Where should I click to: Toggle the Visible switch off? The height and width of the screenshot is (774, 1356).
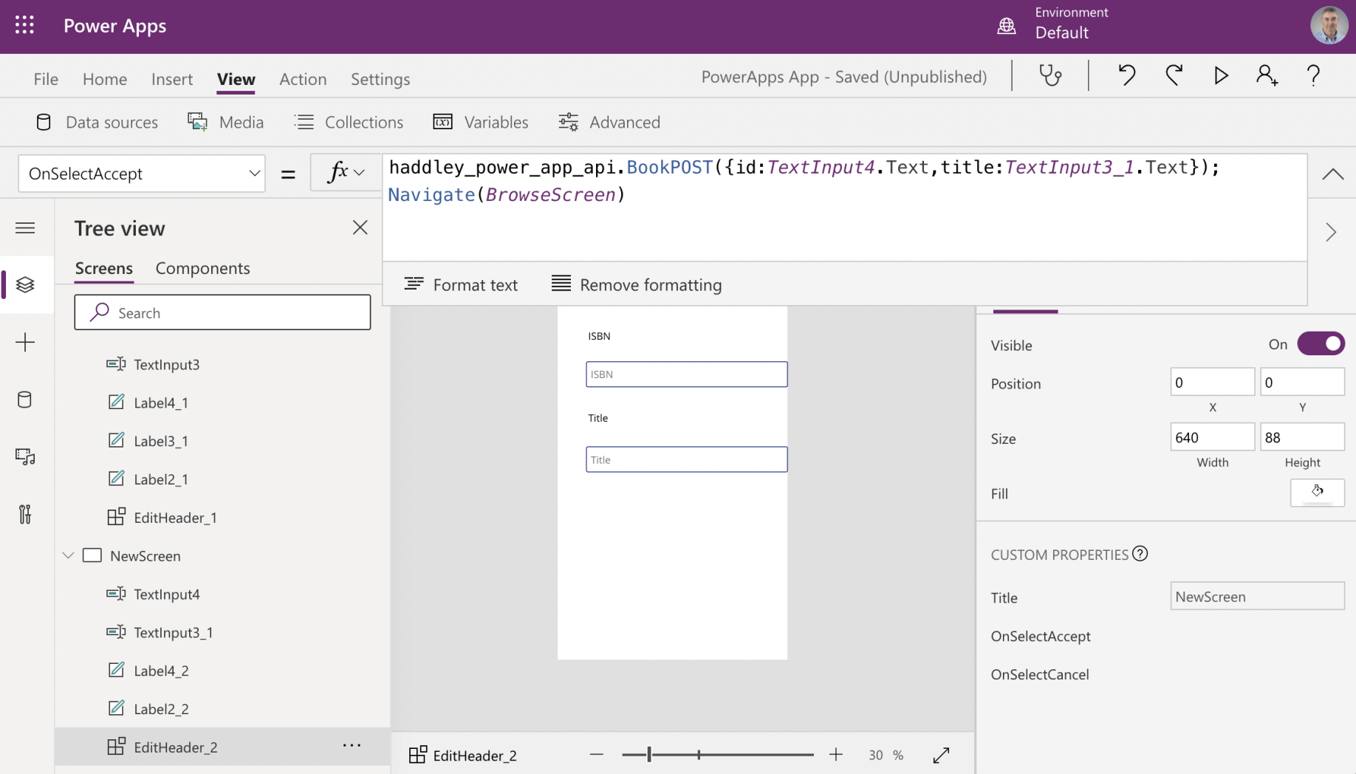click(x=1321, y=344)
